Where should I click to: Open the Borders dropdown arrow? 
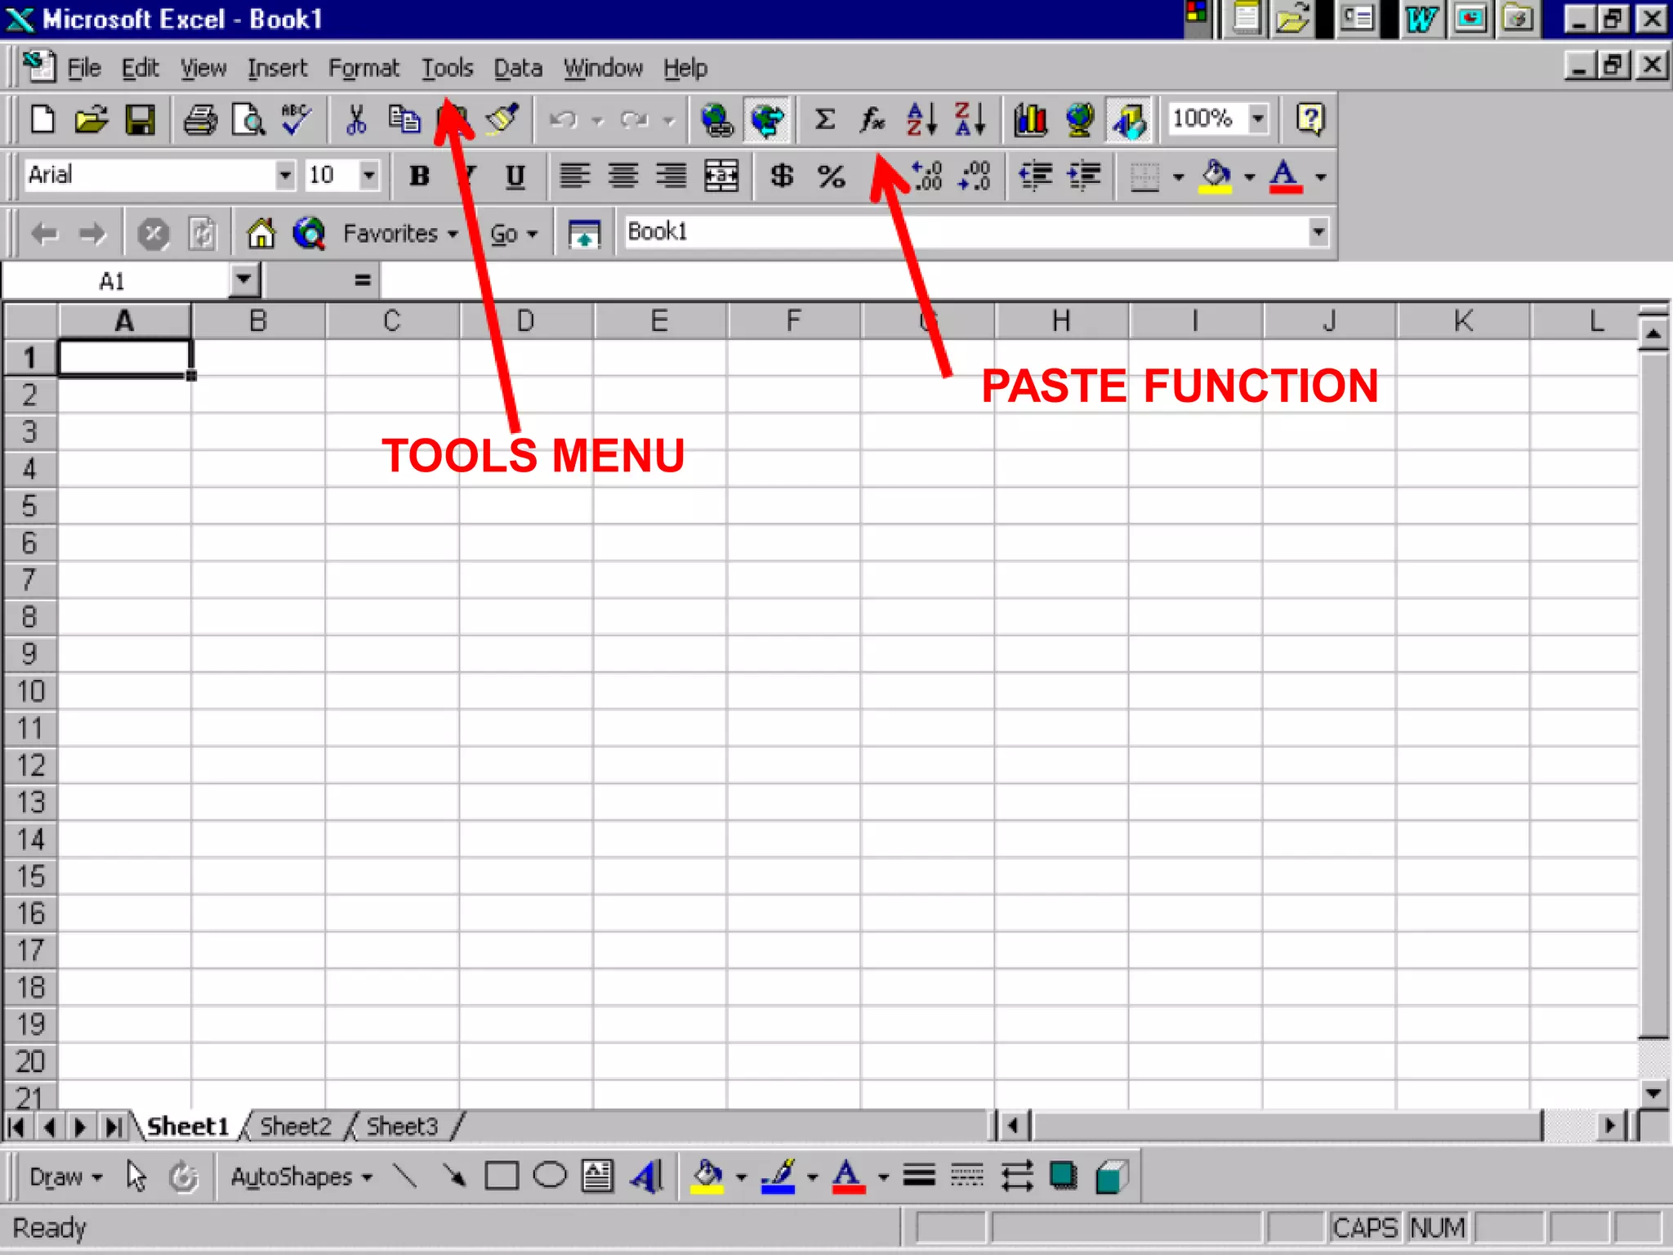[1178, 176]
